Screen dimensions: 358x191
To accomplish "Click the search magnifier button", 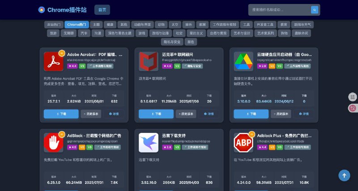I will click(315, 10).
